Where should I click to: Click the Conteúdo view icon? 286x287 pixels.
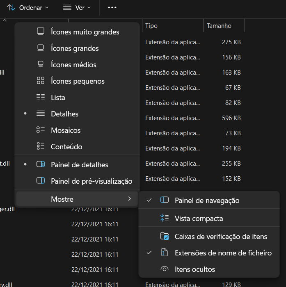(x=41, y=146)
